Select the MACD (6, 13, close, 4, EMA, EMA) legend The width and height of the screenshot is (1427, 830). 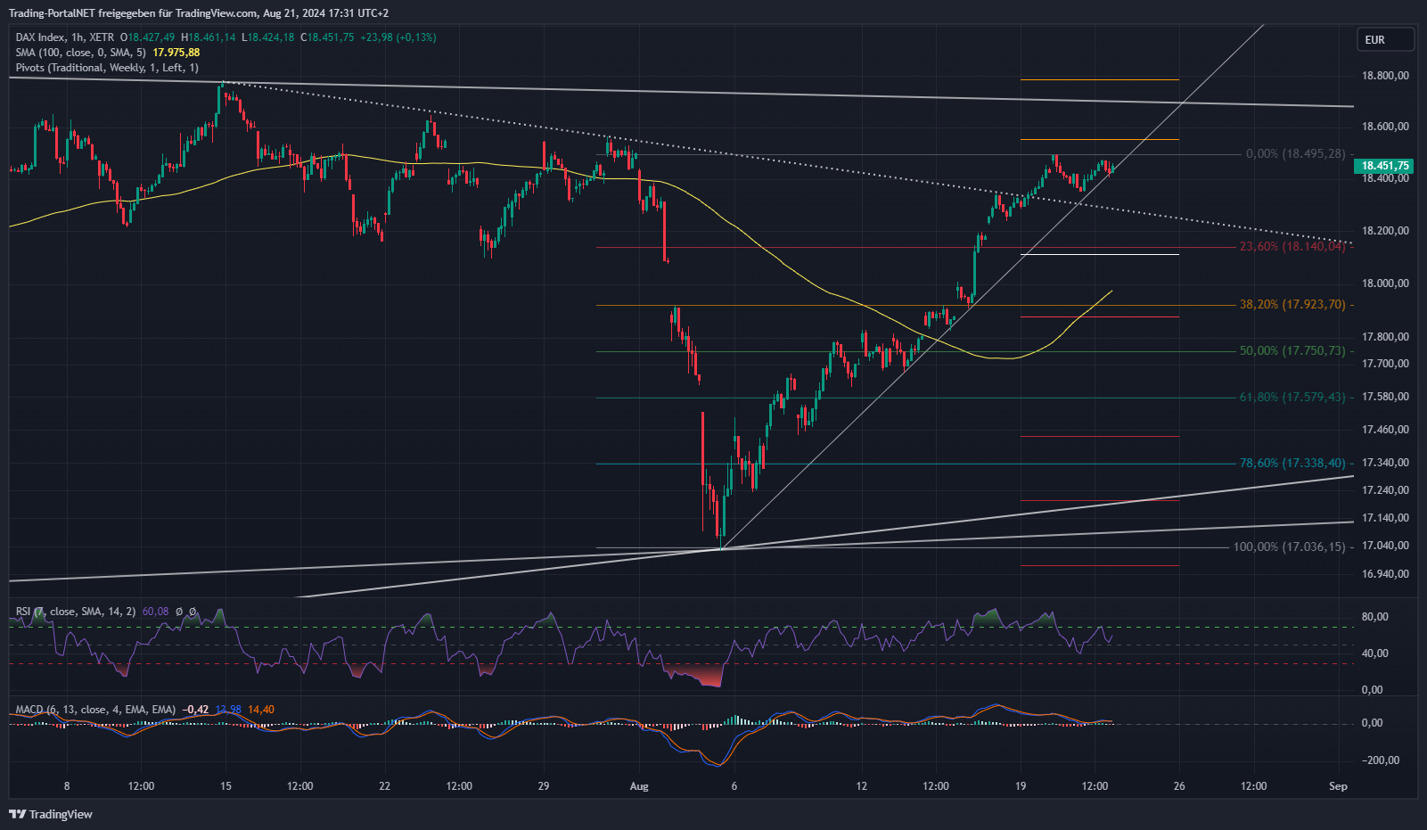95,710
